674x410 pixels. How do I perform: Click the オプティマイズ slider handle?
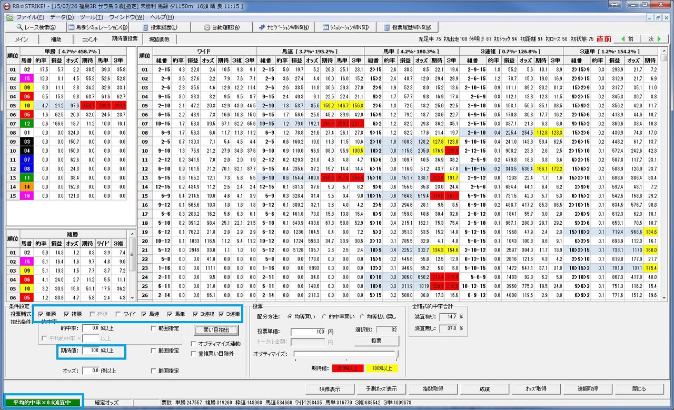pos(397,354)
